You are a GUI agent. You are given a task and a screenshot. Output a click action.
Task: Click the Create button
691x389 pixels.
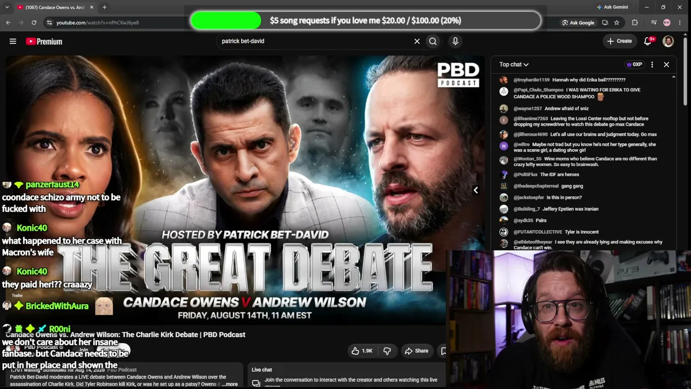pos(619,41)
